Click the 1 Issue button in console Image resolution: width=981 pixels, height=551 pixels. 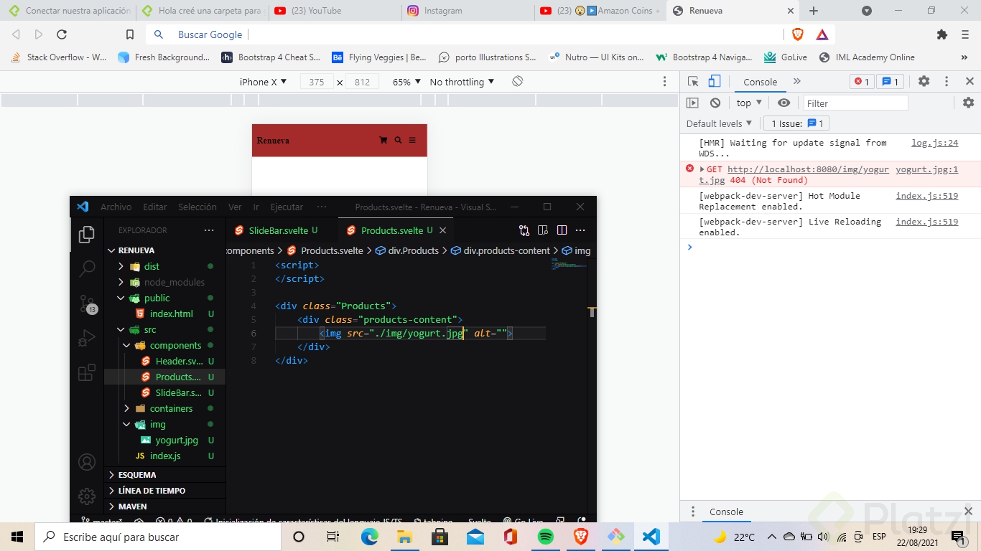pos(797,123)
